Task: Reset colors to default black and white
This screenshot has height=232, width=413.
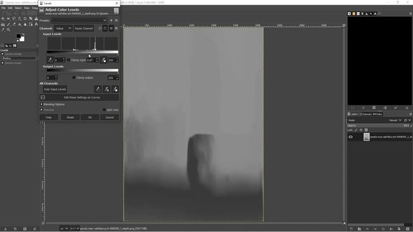Action: click(17, 41)
